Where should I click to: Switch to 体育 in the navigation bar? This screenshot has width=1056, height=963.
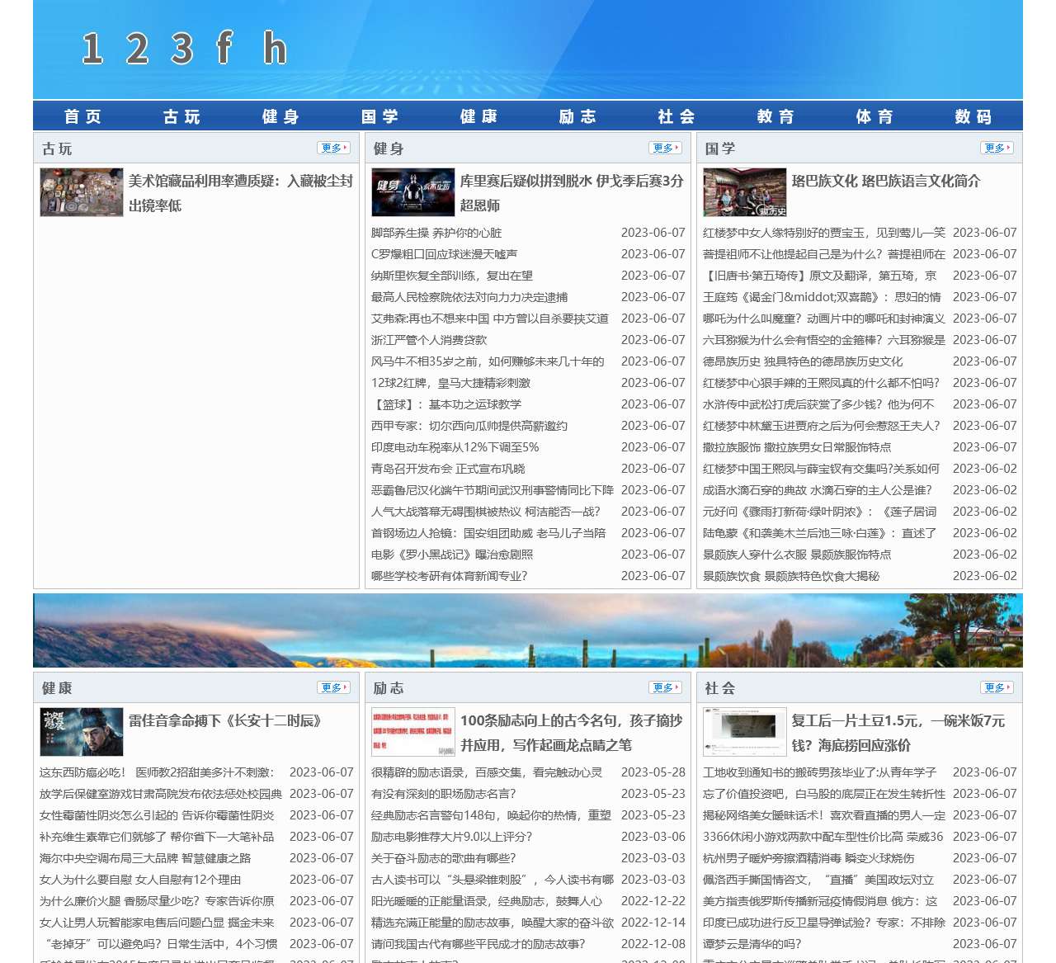pyautogui.click(x=874, y=116)
